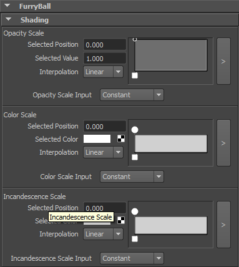Open the Opacity Scale ramp in a larger editor
Screen dimensions: 239x267
tap(223, 61)
